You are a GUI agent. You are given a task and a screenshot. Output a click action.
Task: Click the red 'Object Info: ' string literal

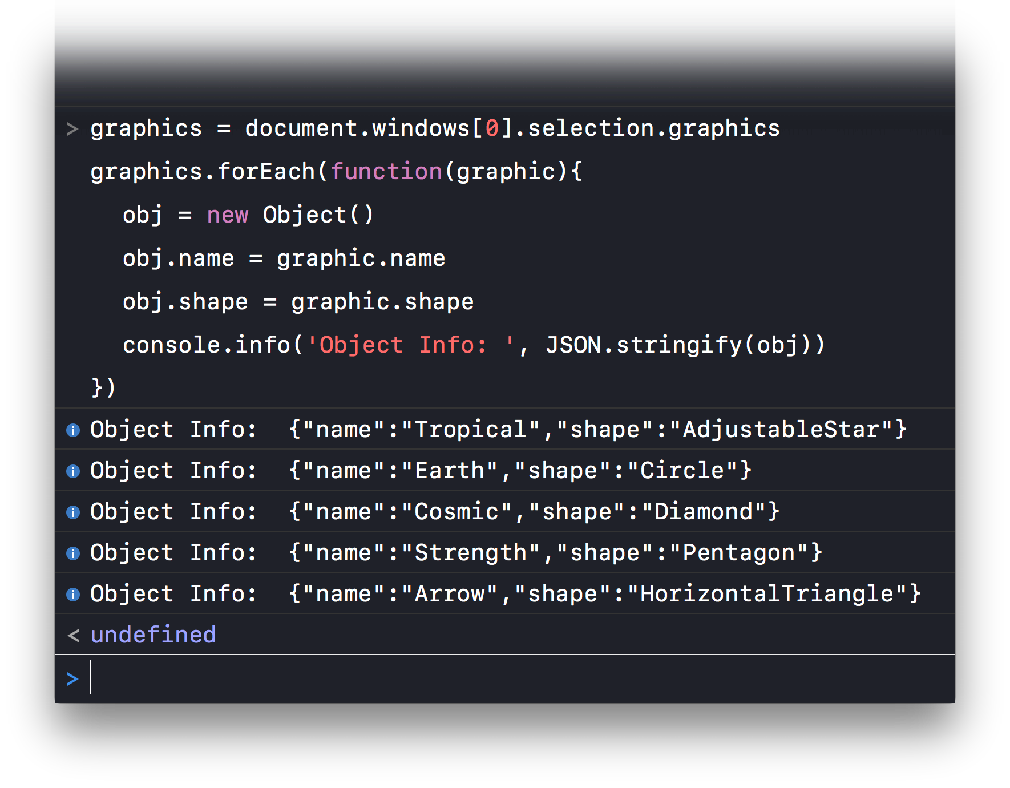410,345
